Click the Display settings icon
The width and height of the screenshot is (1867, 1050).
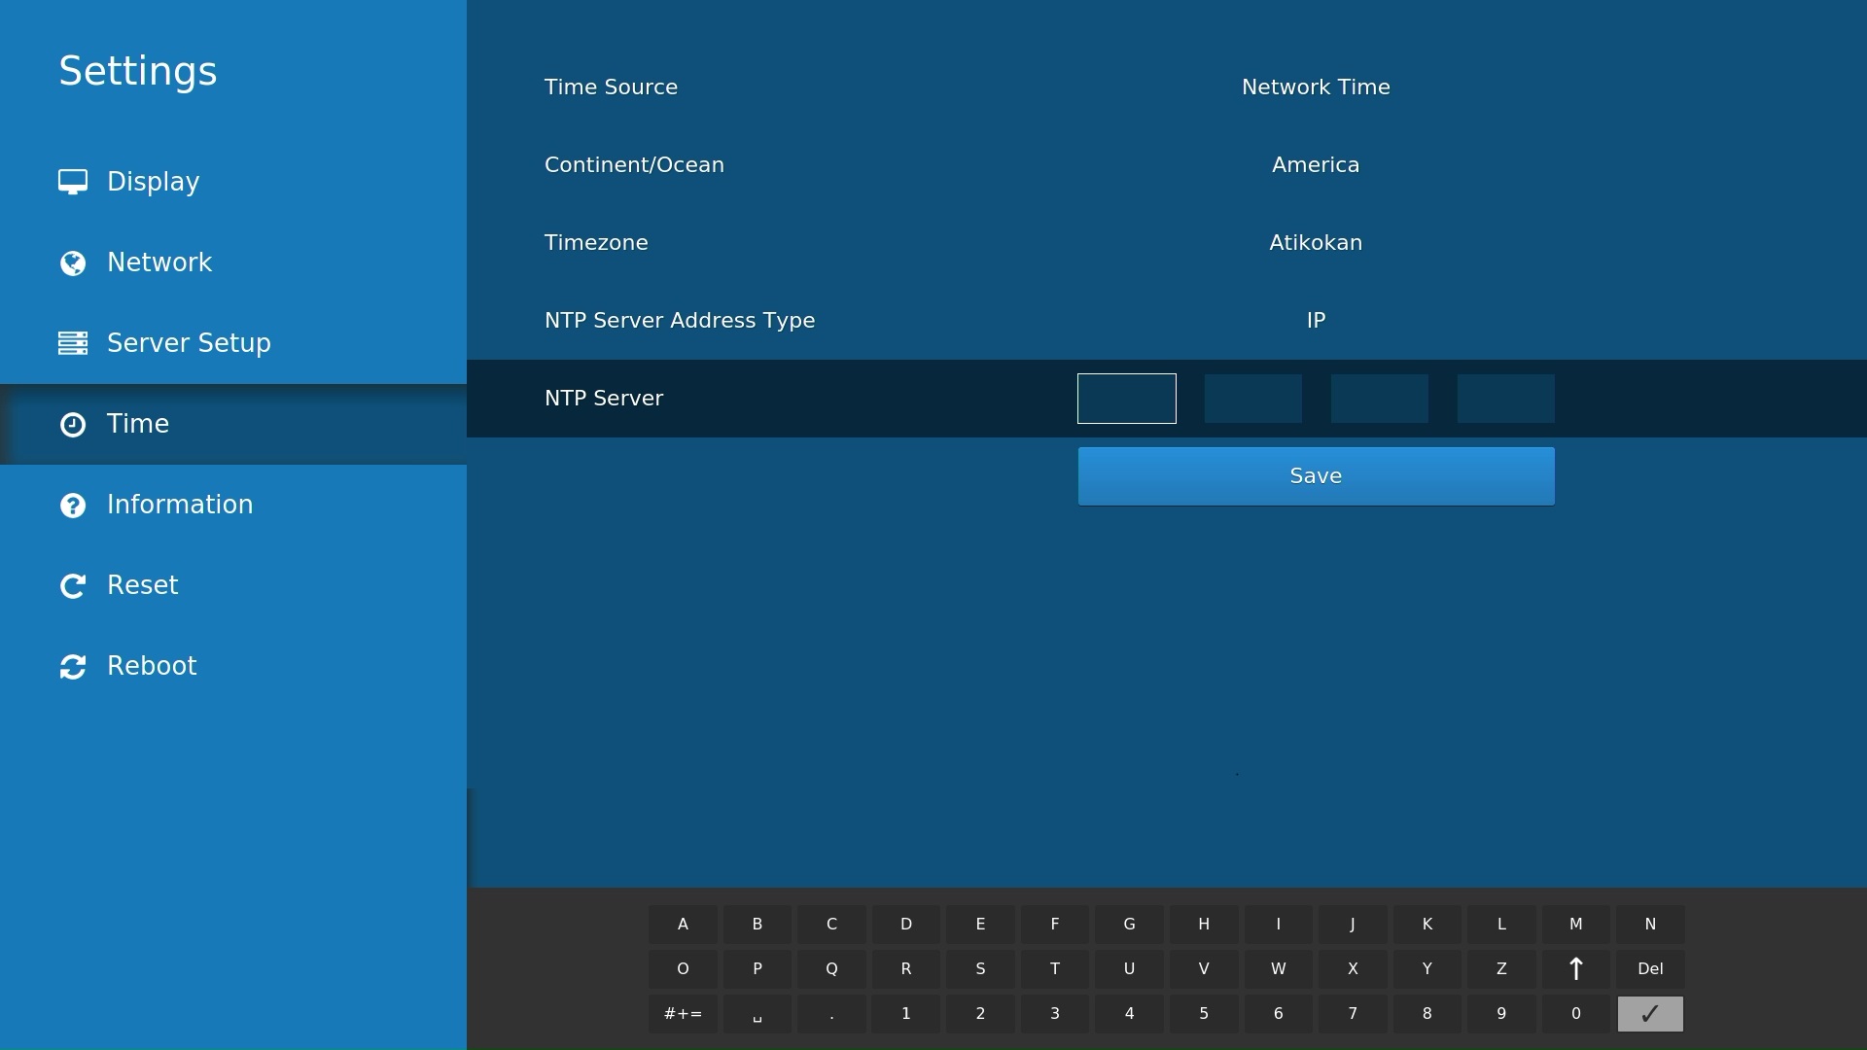coord(72,181)
